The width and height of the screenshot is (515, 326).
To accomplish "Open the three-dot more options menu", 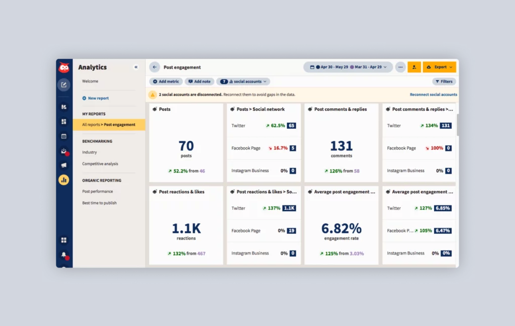I will pyautogui.click(x=400, y=67).
